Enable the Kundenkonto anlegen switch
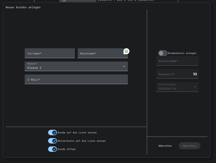The height and width of the screenshot is (163, 216). tap(163, 53)
